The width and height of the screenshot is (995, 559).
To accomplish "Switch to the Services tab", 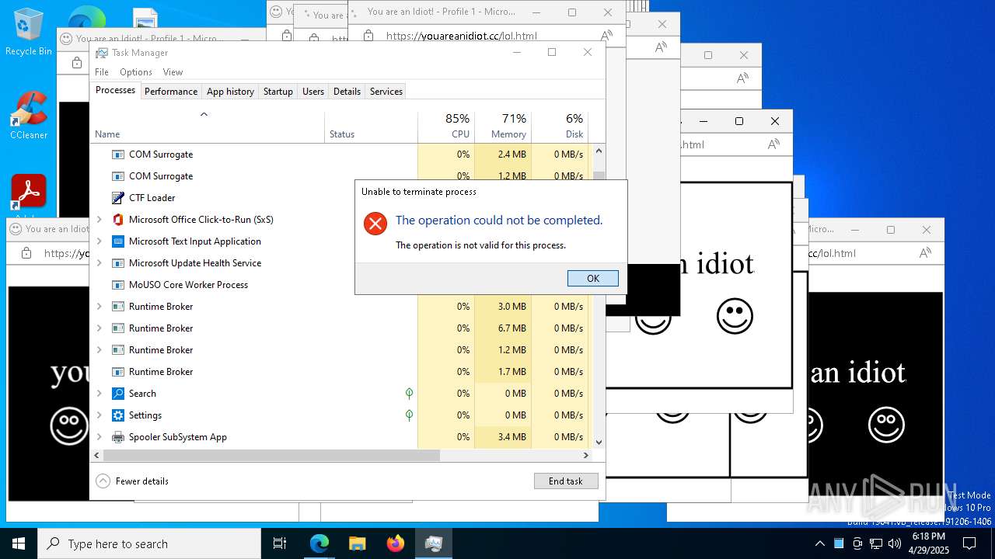I will [x=386, y=91].
